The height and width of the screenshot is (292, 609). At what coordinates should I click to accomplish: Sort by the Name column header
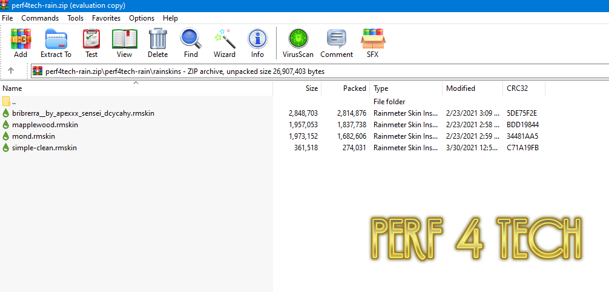tap(136, 88)
